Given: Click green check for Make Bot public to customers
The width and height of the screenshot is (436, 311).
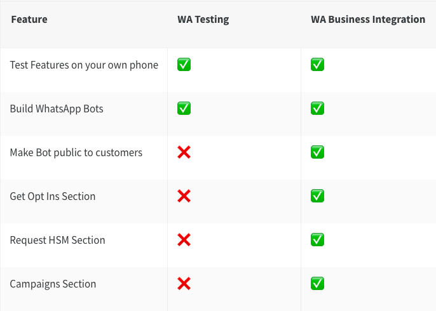Looking at the screenshot, I should pyautogui.click(x=317, y=152).
